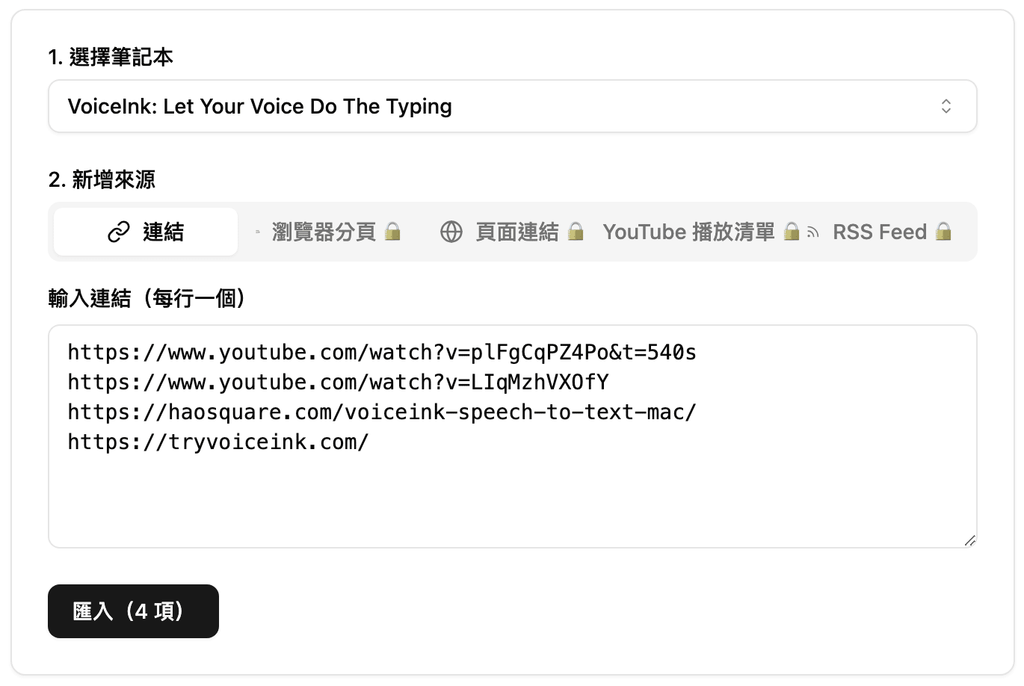Click the first YouTube URL ending t=540s
Screen dimensions: 1024x686
tap(381, 353)
